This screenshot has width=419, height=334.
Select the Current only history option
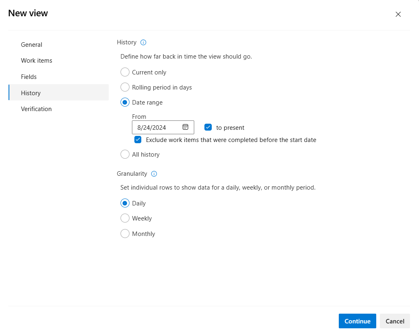(125, 72)
